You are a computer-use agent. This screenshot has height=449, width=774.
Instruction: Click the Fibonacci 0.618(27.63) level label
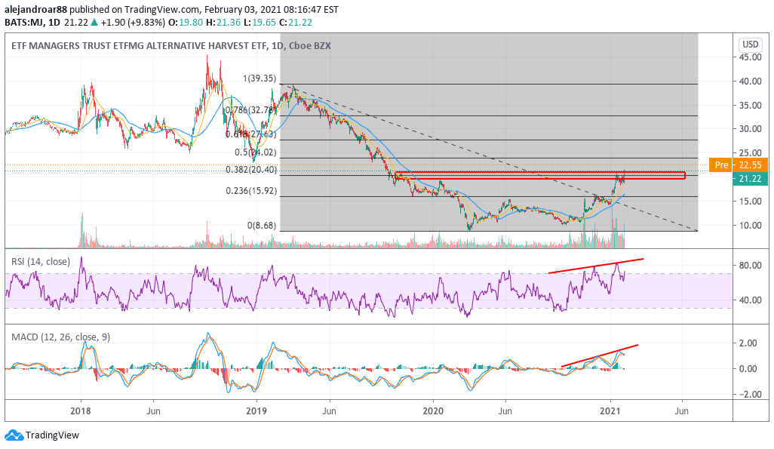pos(250,134)
